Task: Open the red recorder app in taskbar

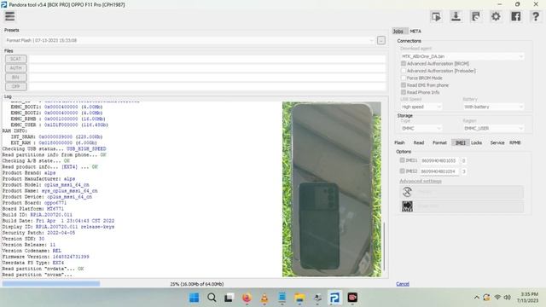Action: pyautogui.click(x=352, y=298)
